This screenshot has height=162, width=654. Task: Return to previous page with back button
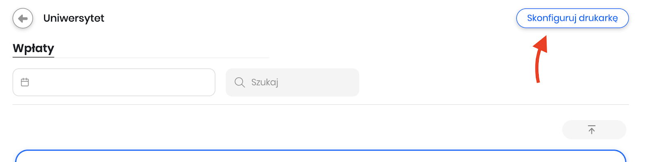click(x=23, y=18)
